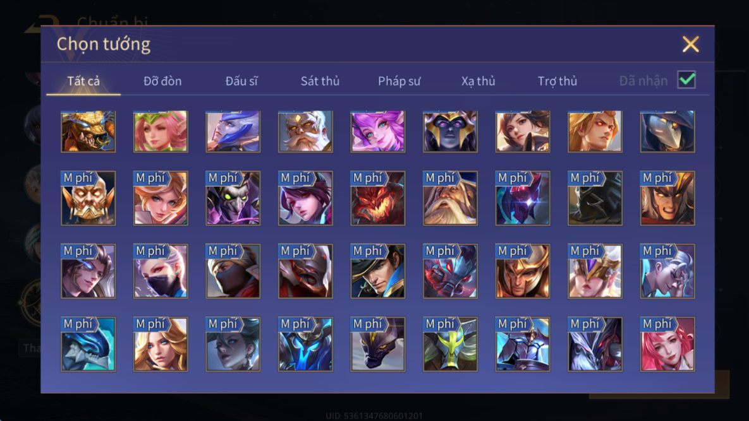Toggle the Đã nhận checkbox
749x421 pixels.
pyautogui.click(x=686, y=80)
